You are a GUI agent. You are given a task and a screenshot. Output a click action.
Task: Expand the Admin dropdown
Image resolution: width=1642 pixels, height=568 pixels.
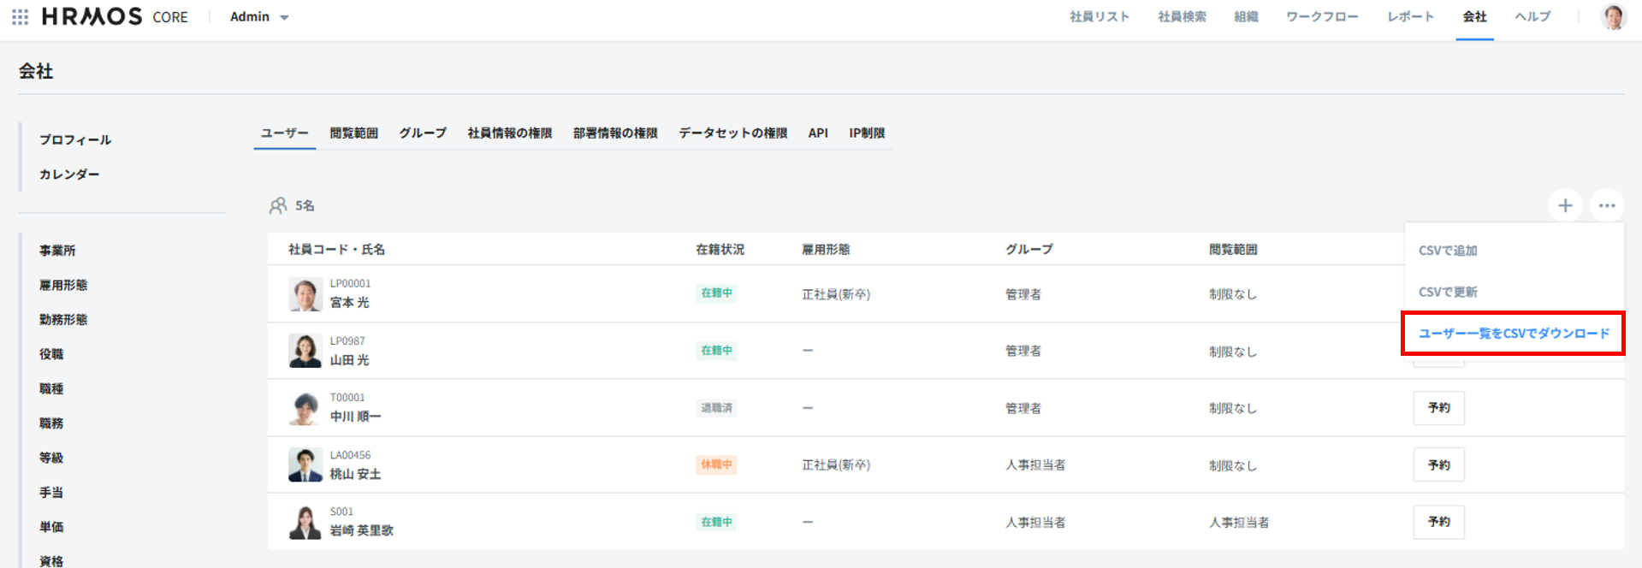(x=259, y=17)
